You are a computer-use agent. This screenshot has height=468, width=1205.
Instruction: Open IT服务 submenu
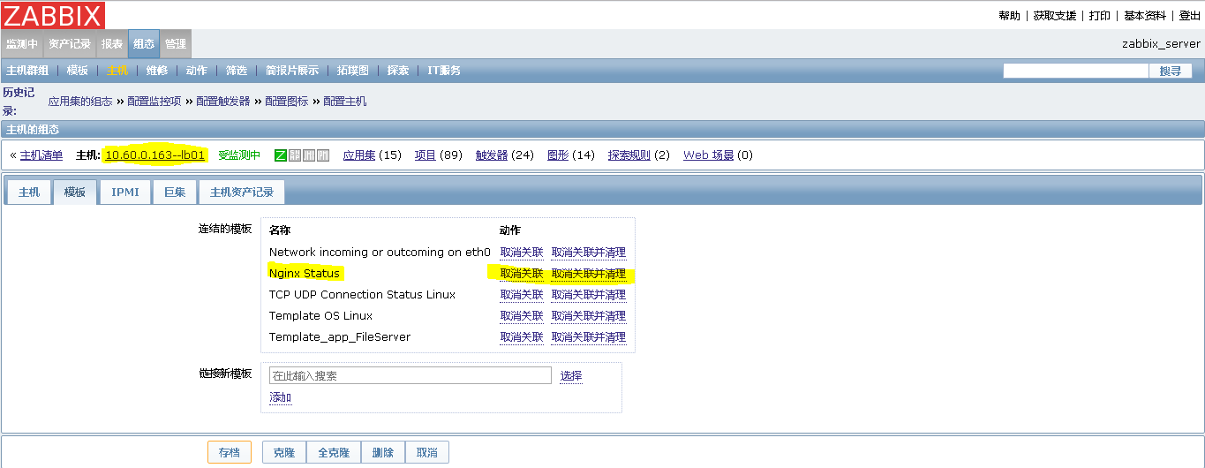444,71
